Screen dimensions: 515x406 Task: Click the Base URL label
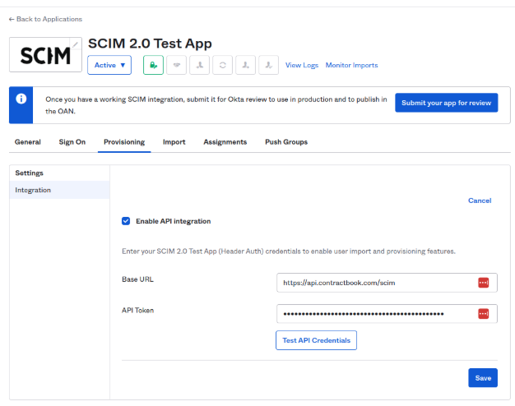(x=137, y=279)
